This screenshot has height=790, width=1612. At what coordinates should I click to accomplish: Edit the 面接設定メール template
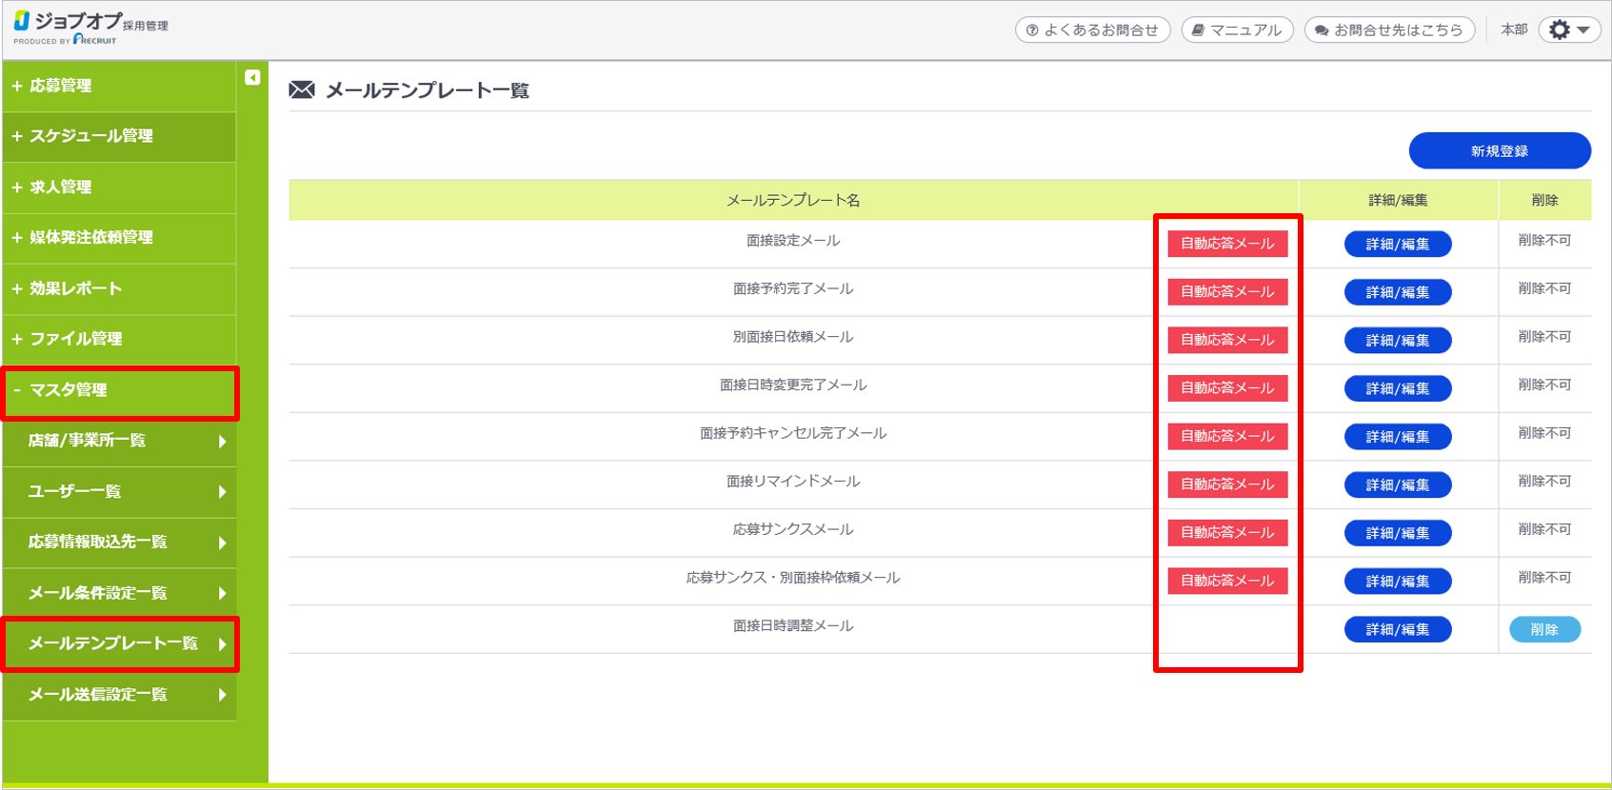click(x=1397, y=245)
